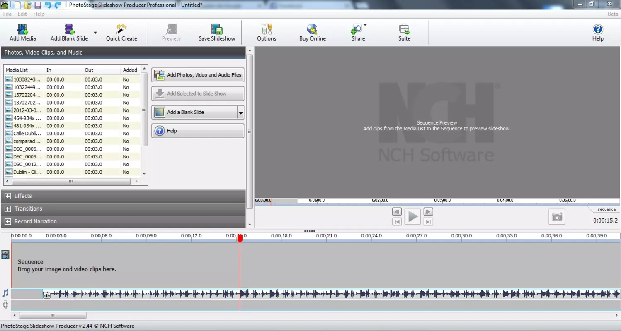Open the Add Blank Slide toolbar dropdown arrow

pyautogui.click(x=95, y=33)
